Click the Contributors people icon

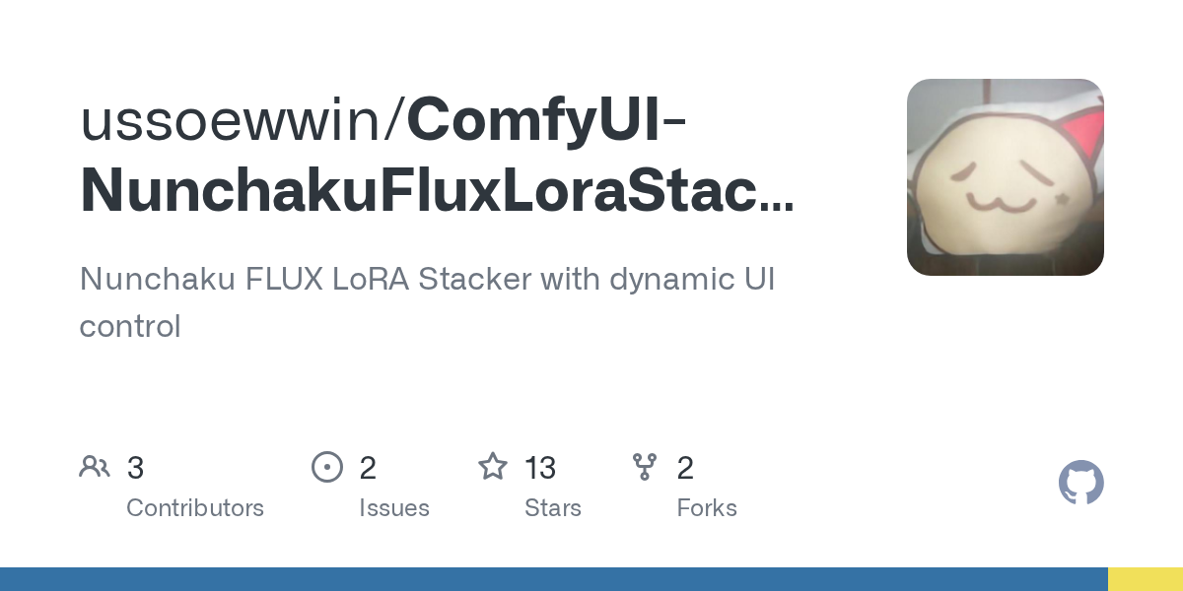tap(95, 467)
